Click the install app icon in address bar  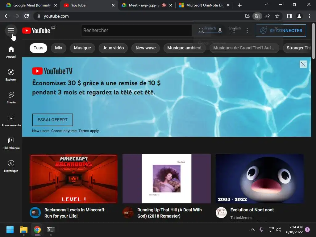click(x=247, y=16)
